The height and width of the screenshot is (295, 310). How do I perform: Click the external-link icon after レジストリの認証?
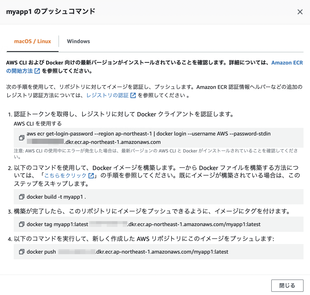133,95
